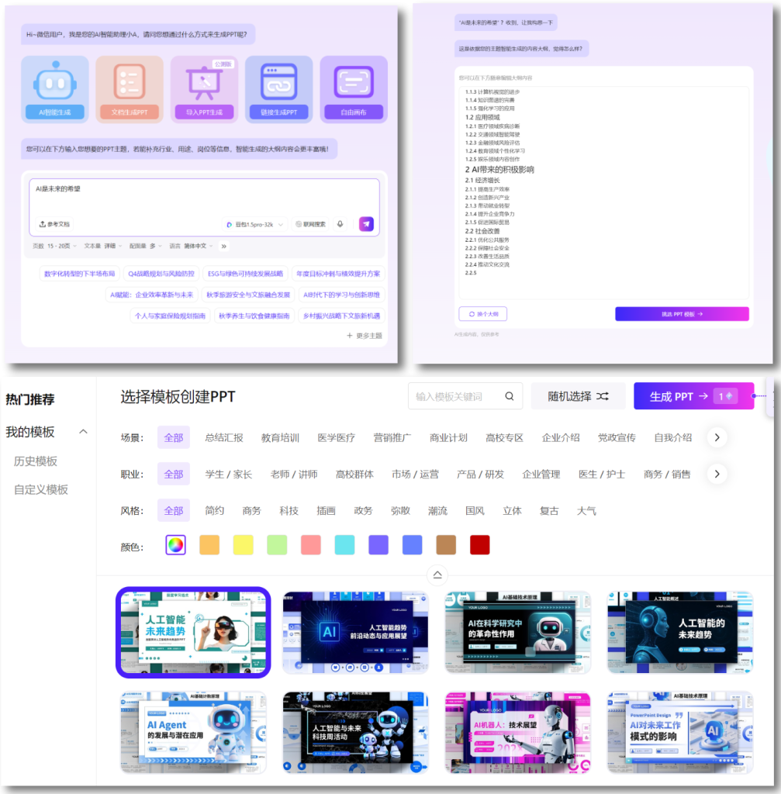Click the search magnifier in template search
Image resolution: width=781 pixels, height=794 pixels.
[x=510, y=396]
